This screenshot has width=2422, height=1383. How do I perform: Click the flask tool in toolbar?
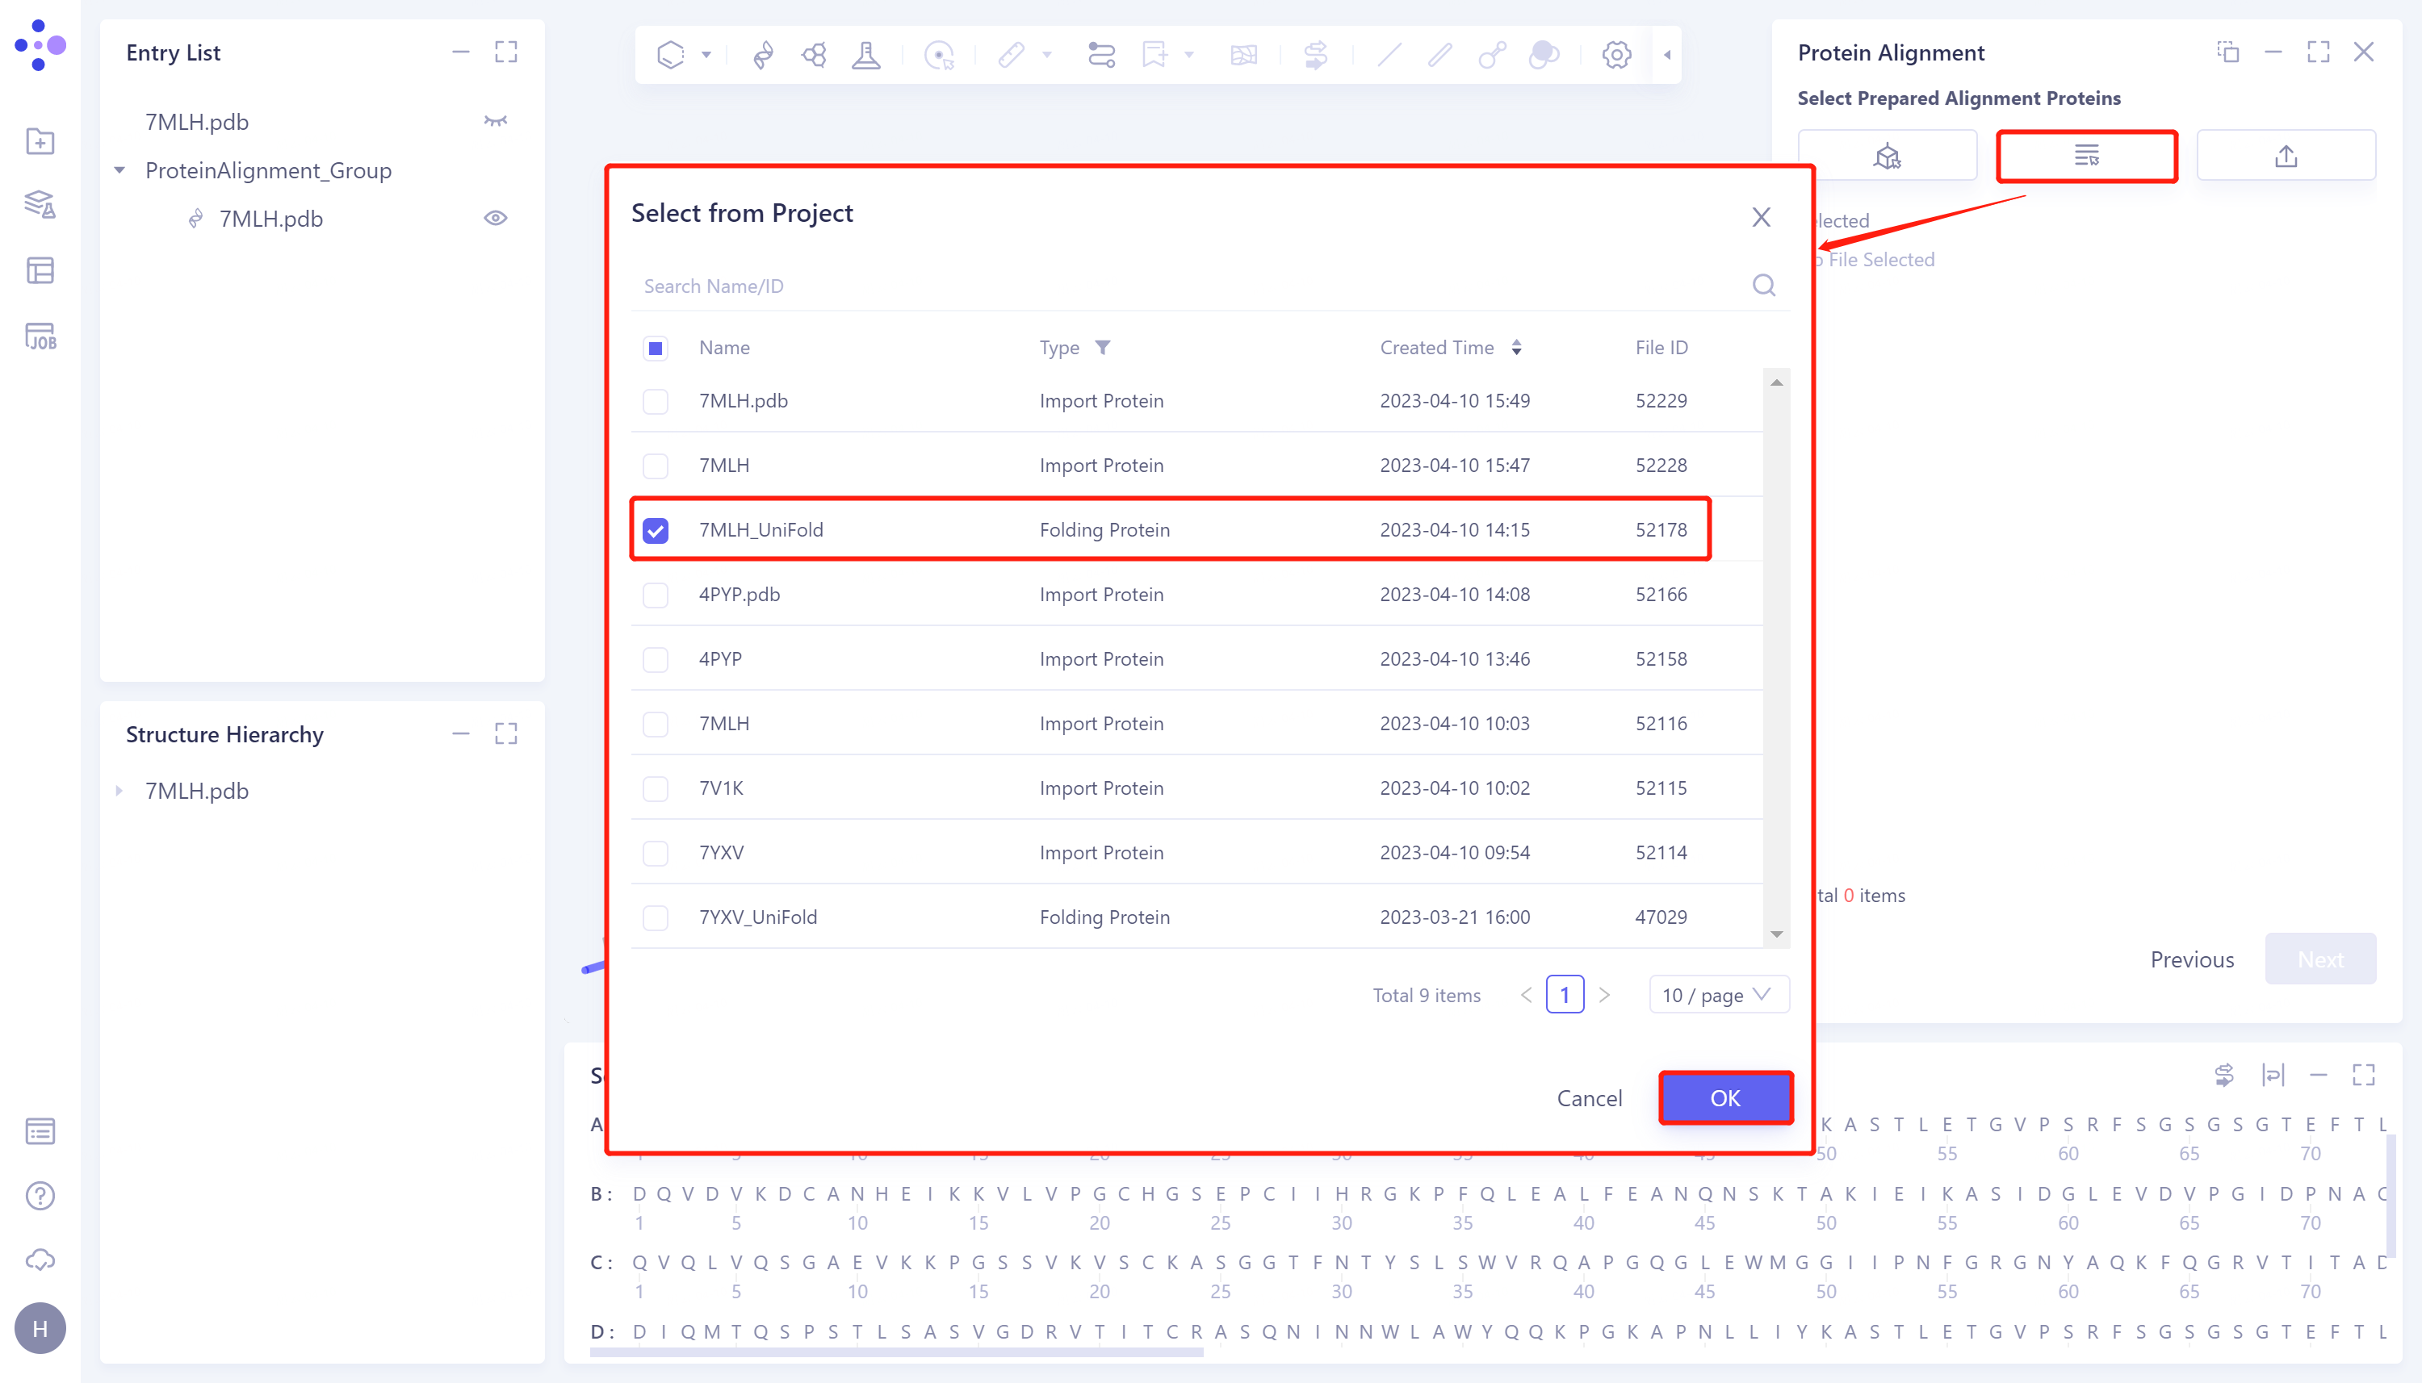(x=865, y=55)
